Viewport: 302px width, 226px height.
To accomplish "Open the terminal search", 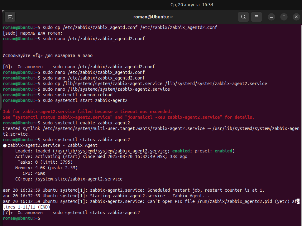I will (x=243, y=17).
